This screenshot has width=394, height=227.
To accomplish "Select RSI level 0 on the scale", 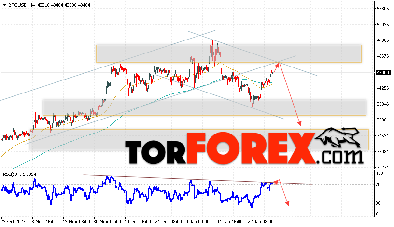I will click(377, 214).
